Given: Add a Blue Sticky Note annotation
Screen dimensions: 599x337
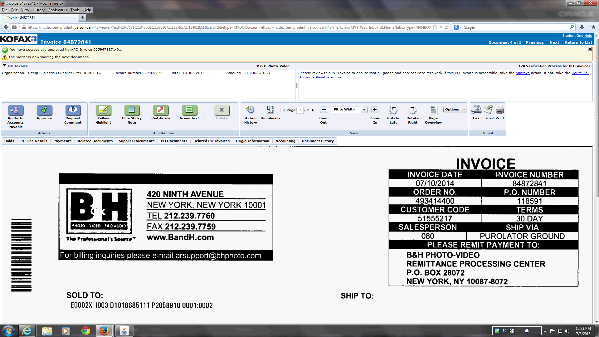Looking at the screenshot, I should click(x=132, y=110).
